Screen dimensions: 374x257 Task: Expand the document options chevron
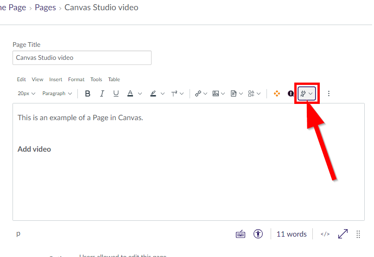pos(241,94)
